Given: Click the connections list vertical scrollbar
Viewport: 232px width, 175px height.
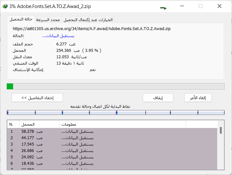Looking at the screenshot, I should click(221, 147).
